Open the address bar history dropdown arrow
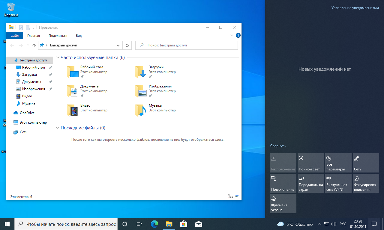384x230 pixels. [118, 45]
